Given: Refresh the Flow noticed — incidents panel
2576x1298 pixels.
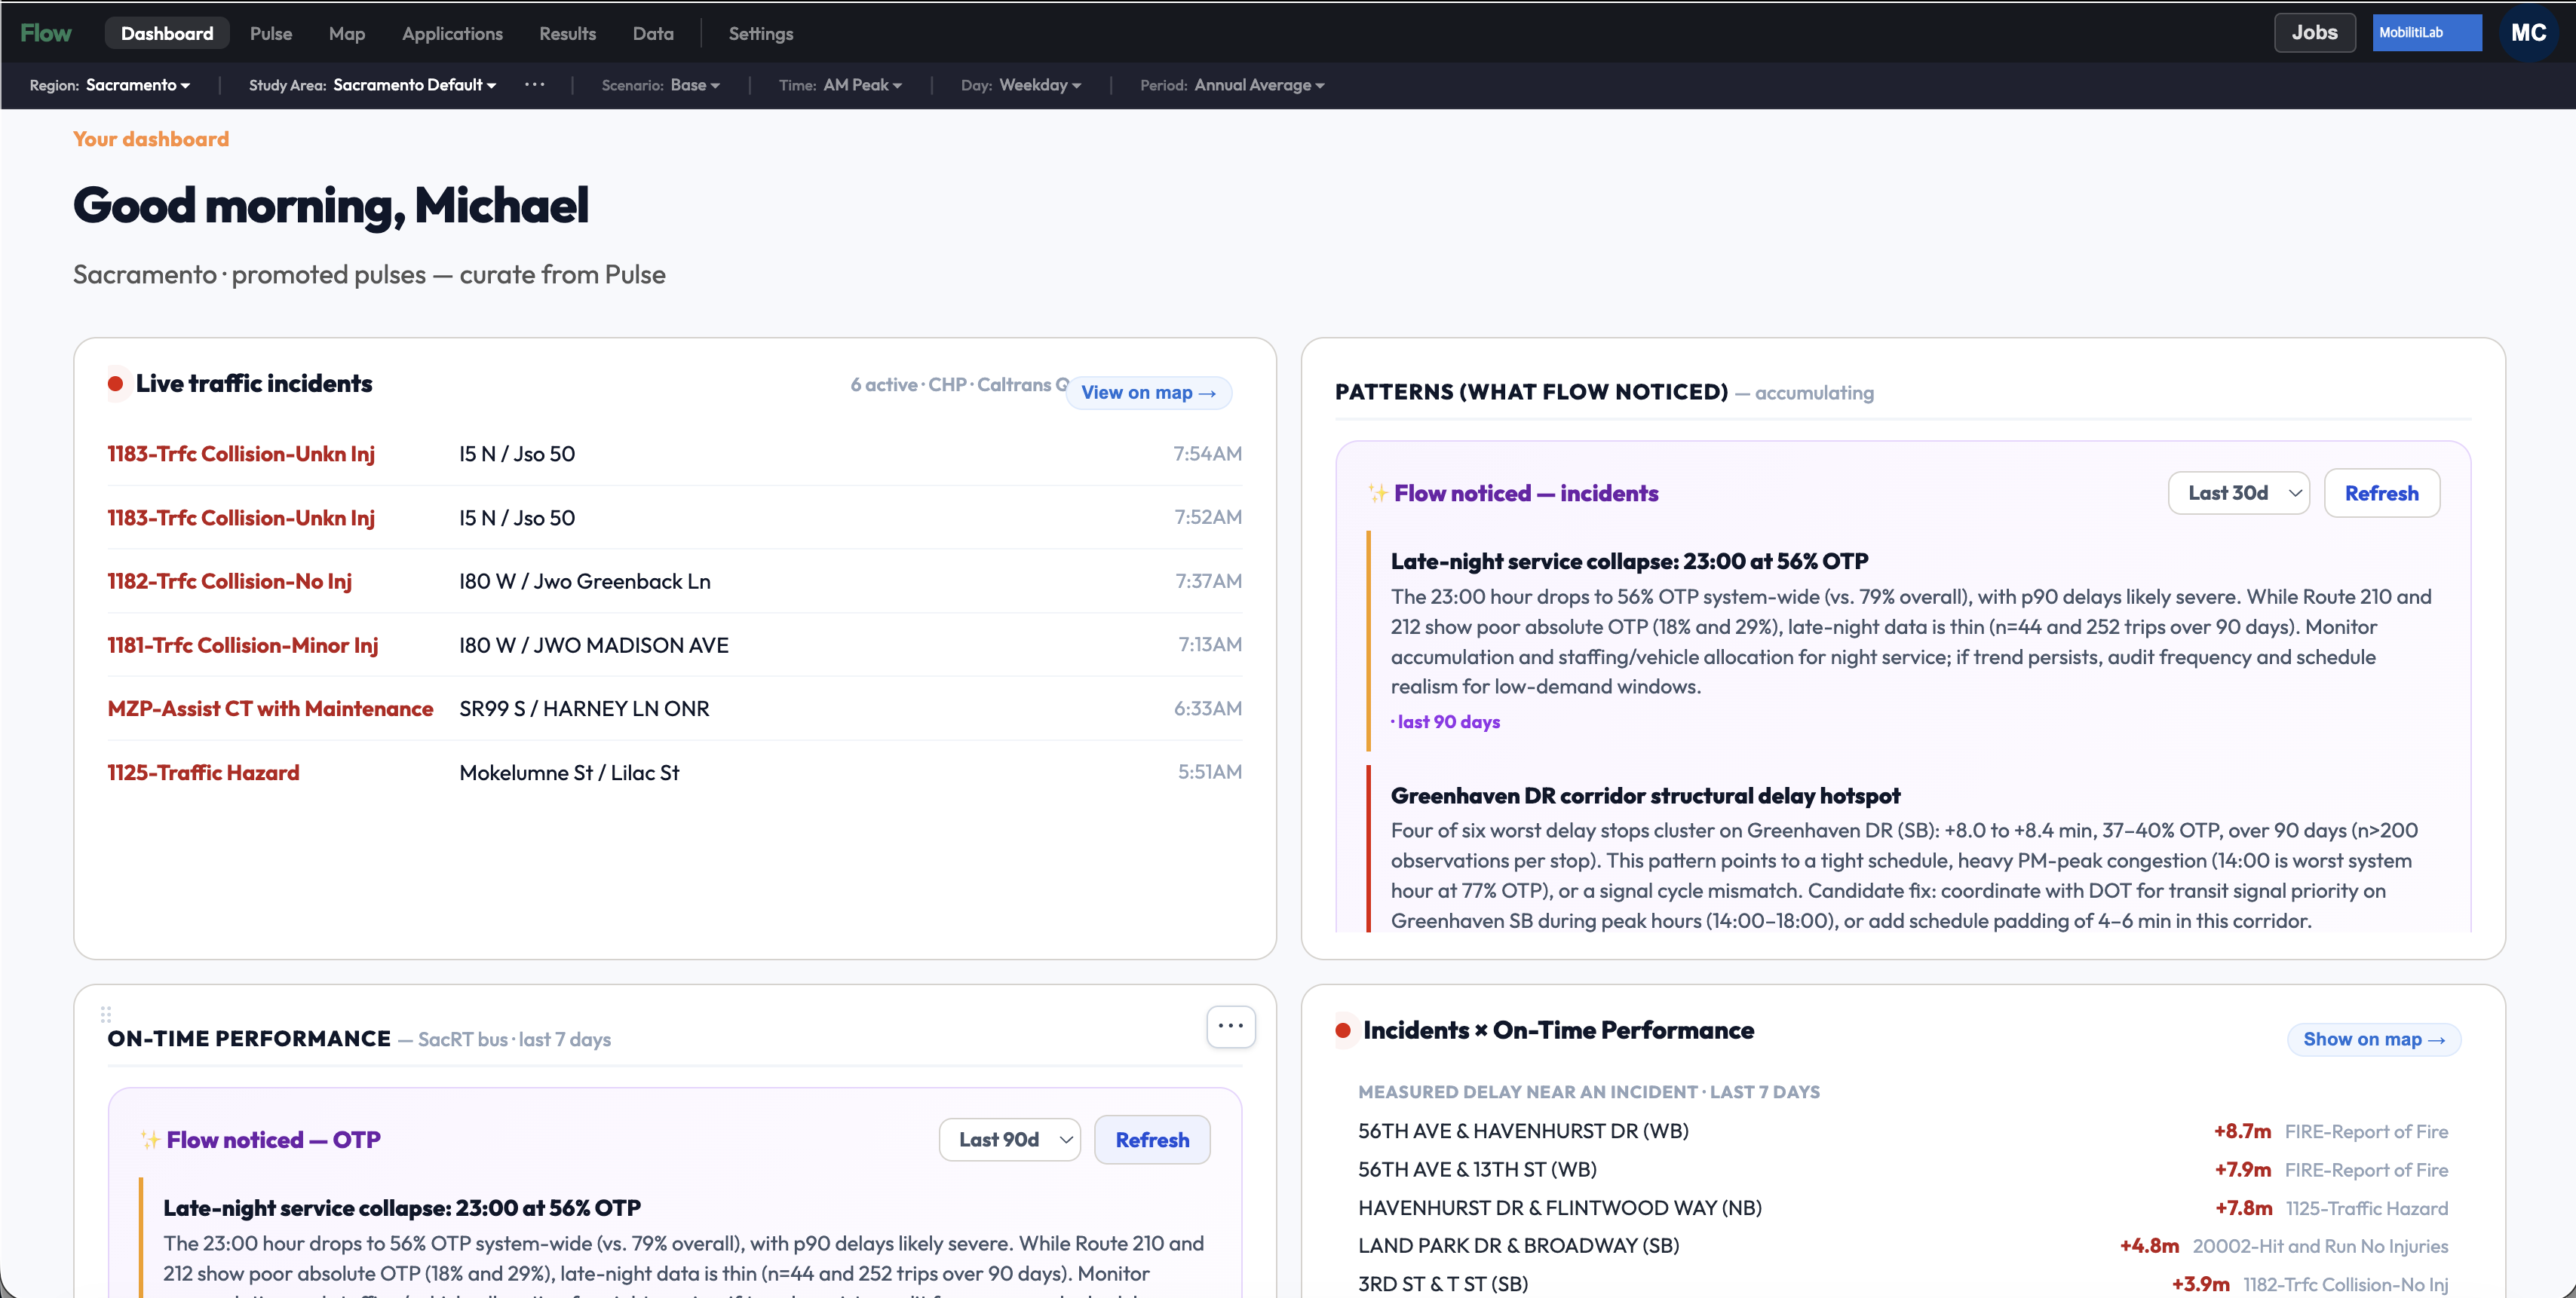Looking at the screenshot, I should click(x=2381, y=494).
